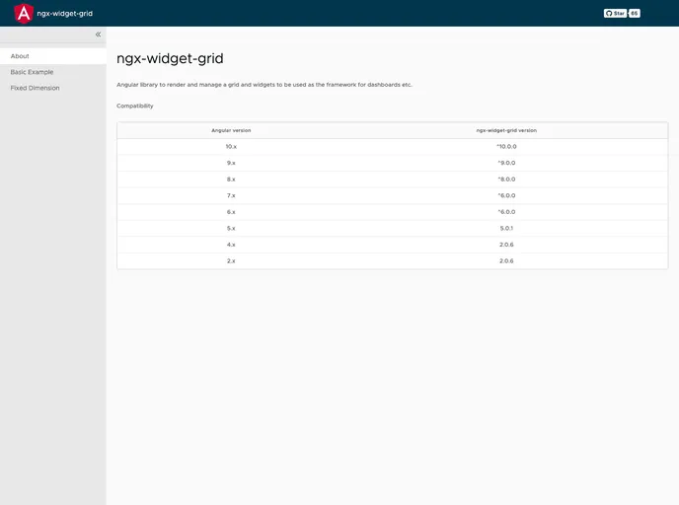Select the 8.x table cell
This screenshot has height=505, width=679.
231,180
